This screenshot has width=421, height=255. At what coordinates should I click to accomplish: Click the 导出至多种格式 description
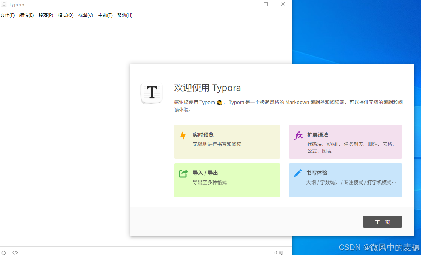pyautogui.click(x=210, y=182)
